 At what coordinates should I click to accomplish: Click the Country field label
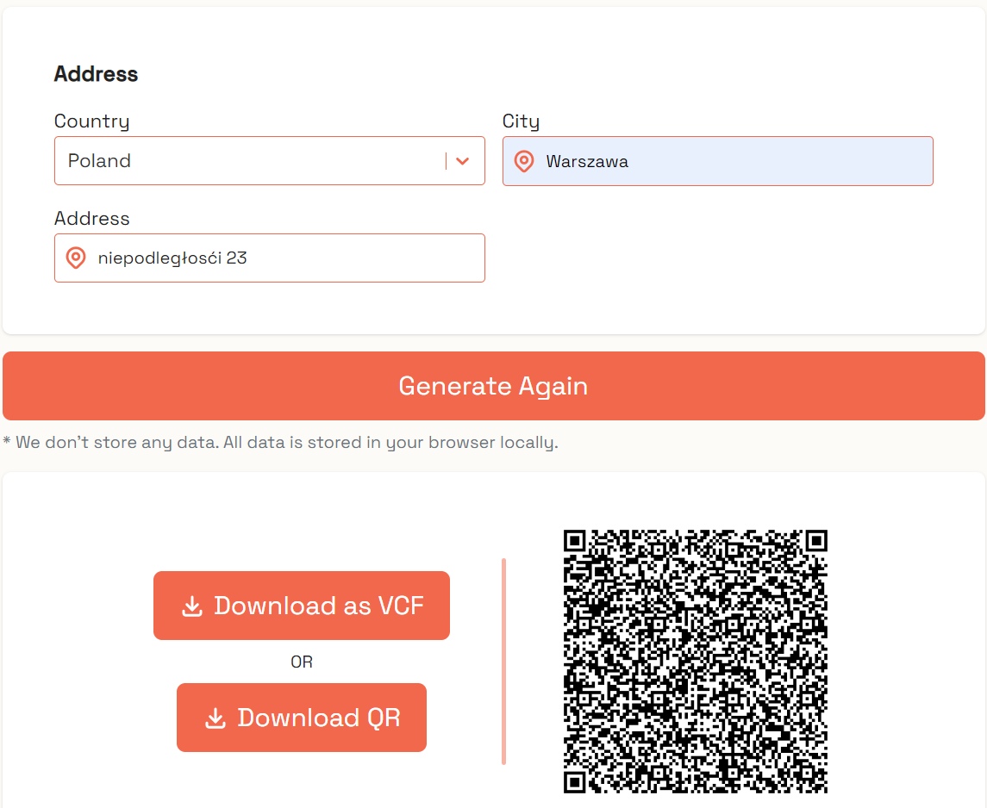click(92, 121)
